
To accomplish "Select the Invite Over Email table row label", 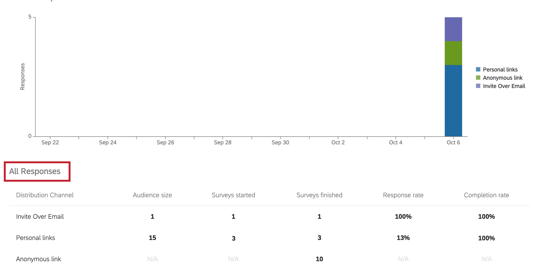I will click(x=40, y=217).
